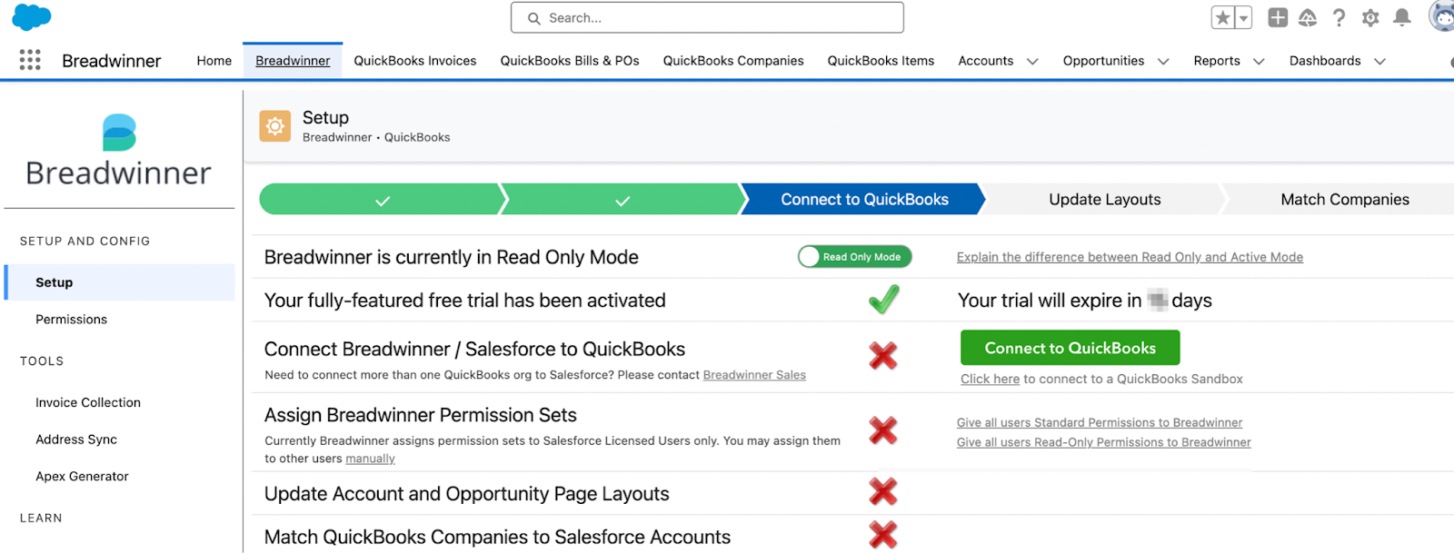Open Permissions in the sidebar

click(71, 320)
